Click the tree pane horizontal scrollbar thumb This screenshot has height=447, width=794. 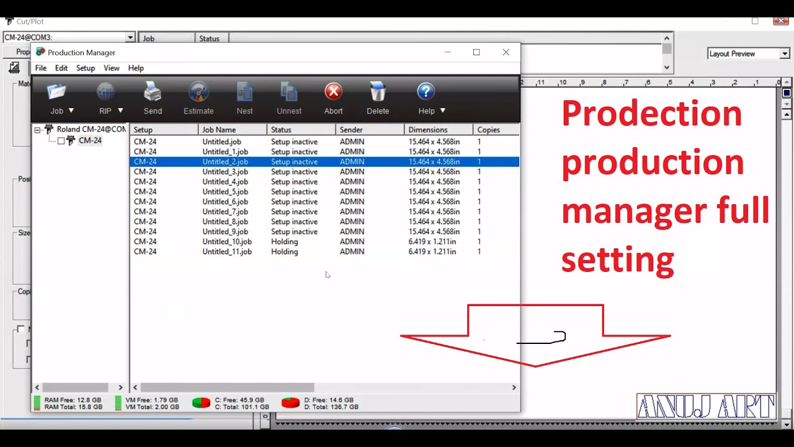pos(75,387)
